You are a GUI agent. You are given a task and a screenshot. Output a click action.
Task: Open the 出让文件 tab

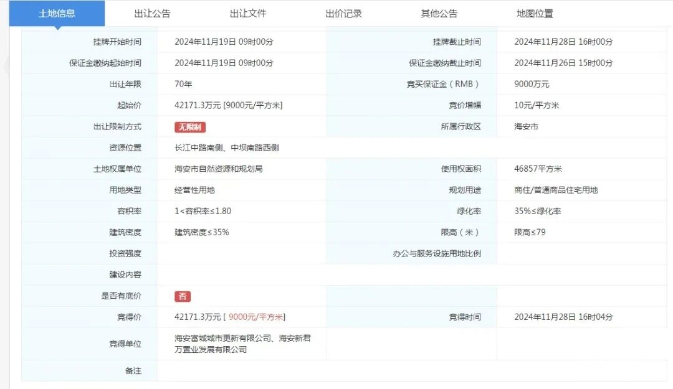(248, 13)
